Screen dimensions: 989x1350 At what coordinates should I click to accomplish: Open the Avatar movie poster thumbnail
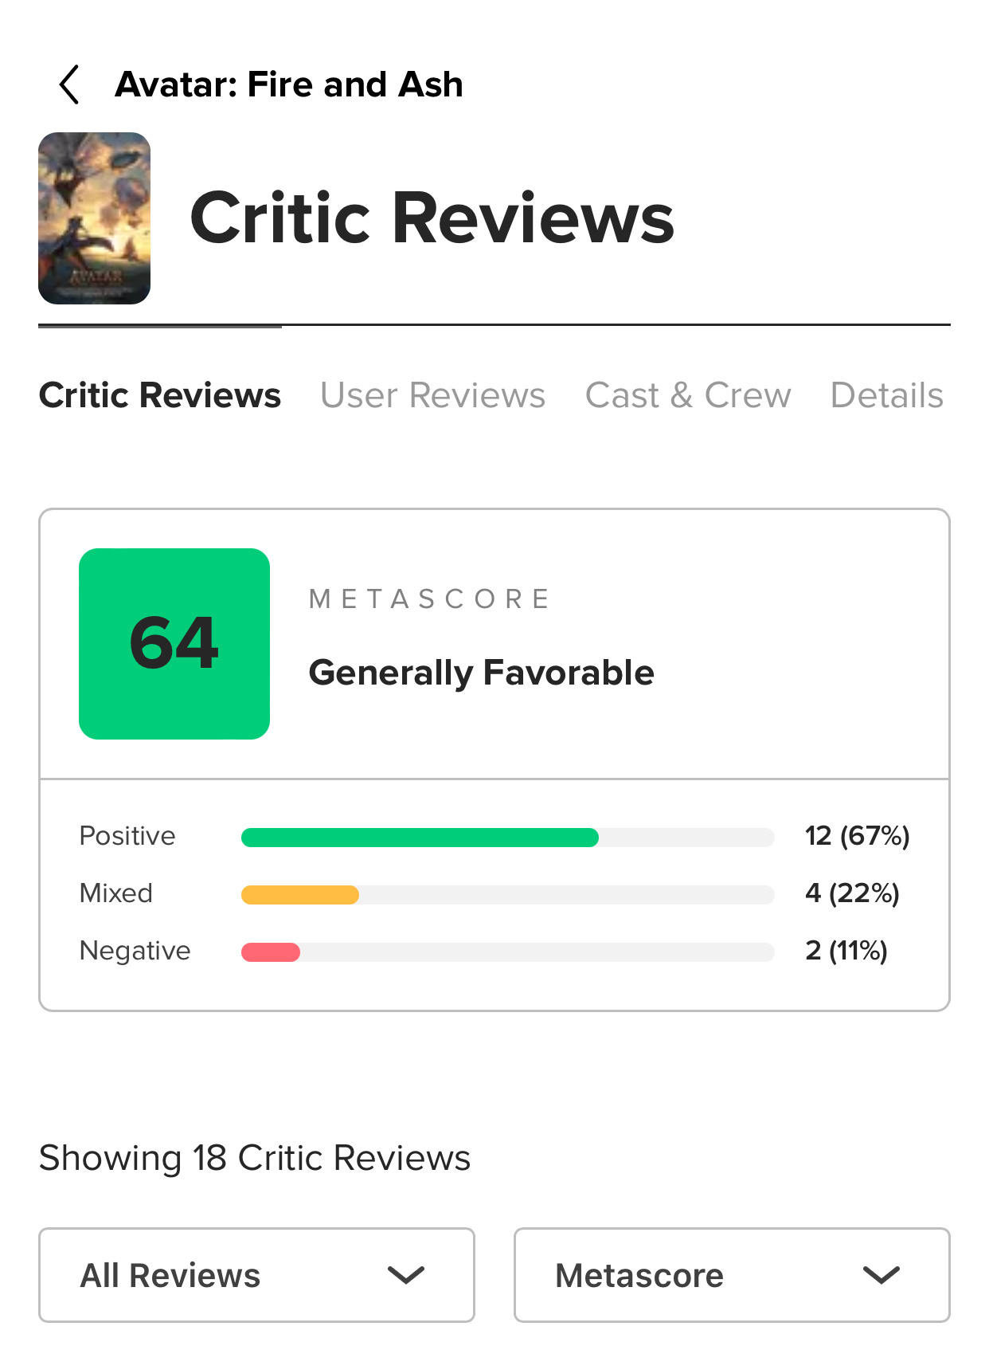pos(94,218)
